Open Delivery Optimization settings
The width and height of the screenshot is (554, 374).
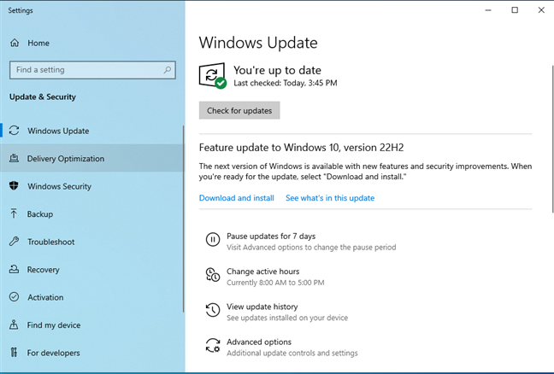[x=91, y=159]
